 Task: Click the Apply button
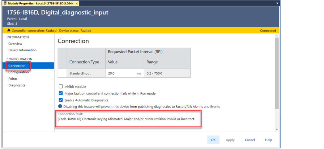click(x=230, y=140)
